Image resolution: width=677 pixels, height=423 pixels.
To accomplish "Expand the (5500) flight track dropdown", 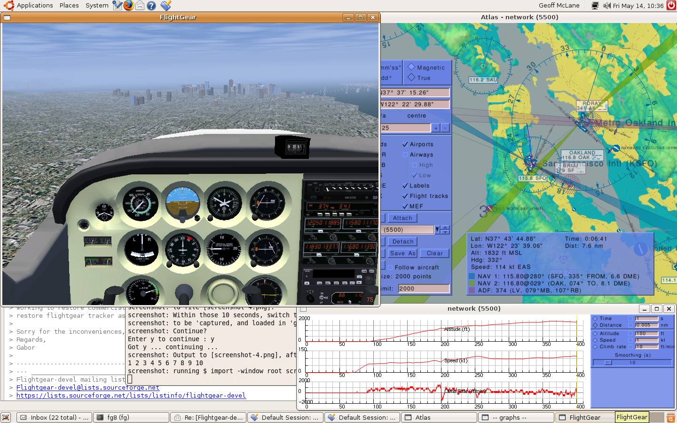I will click(x=437, y=230).
